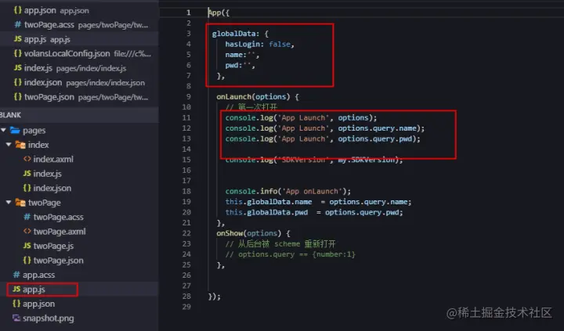The image size is (564, 331).
Task: Click 'pwd' property on line 6
Action: [232, 65]
